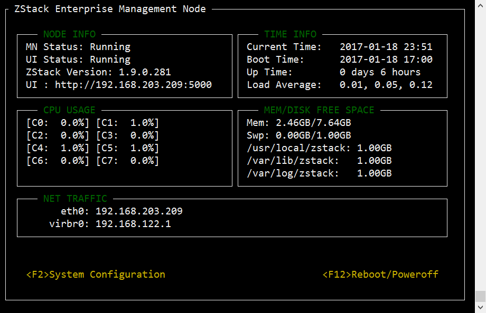Click the UI Status: Running line
This screenshot has height=313, width=486.
(78, 60)
